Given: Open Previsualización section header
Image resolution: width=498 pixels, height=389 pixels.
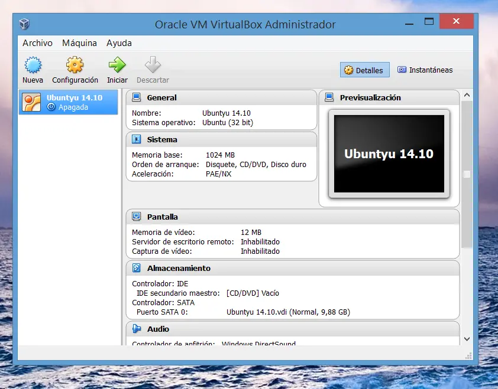Looking at the screenshot, I should pos(370,97).
